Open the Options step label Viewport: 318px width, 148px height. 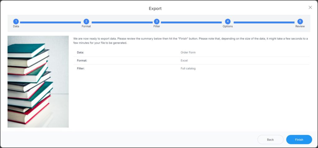[228, 26]
